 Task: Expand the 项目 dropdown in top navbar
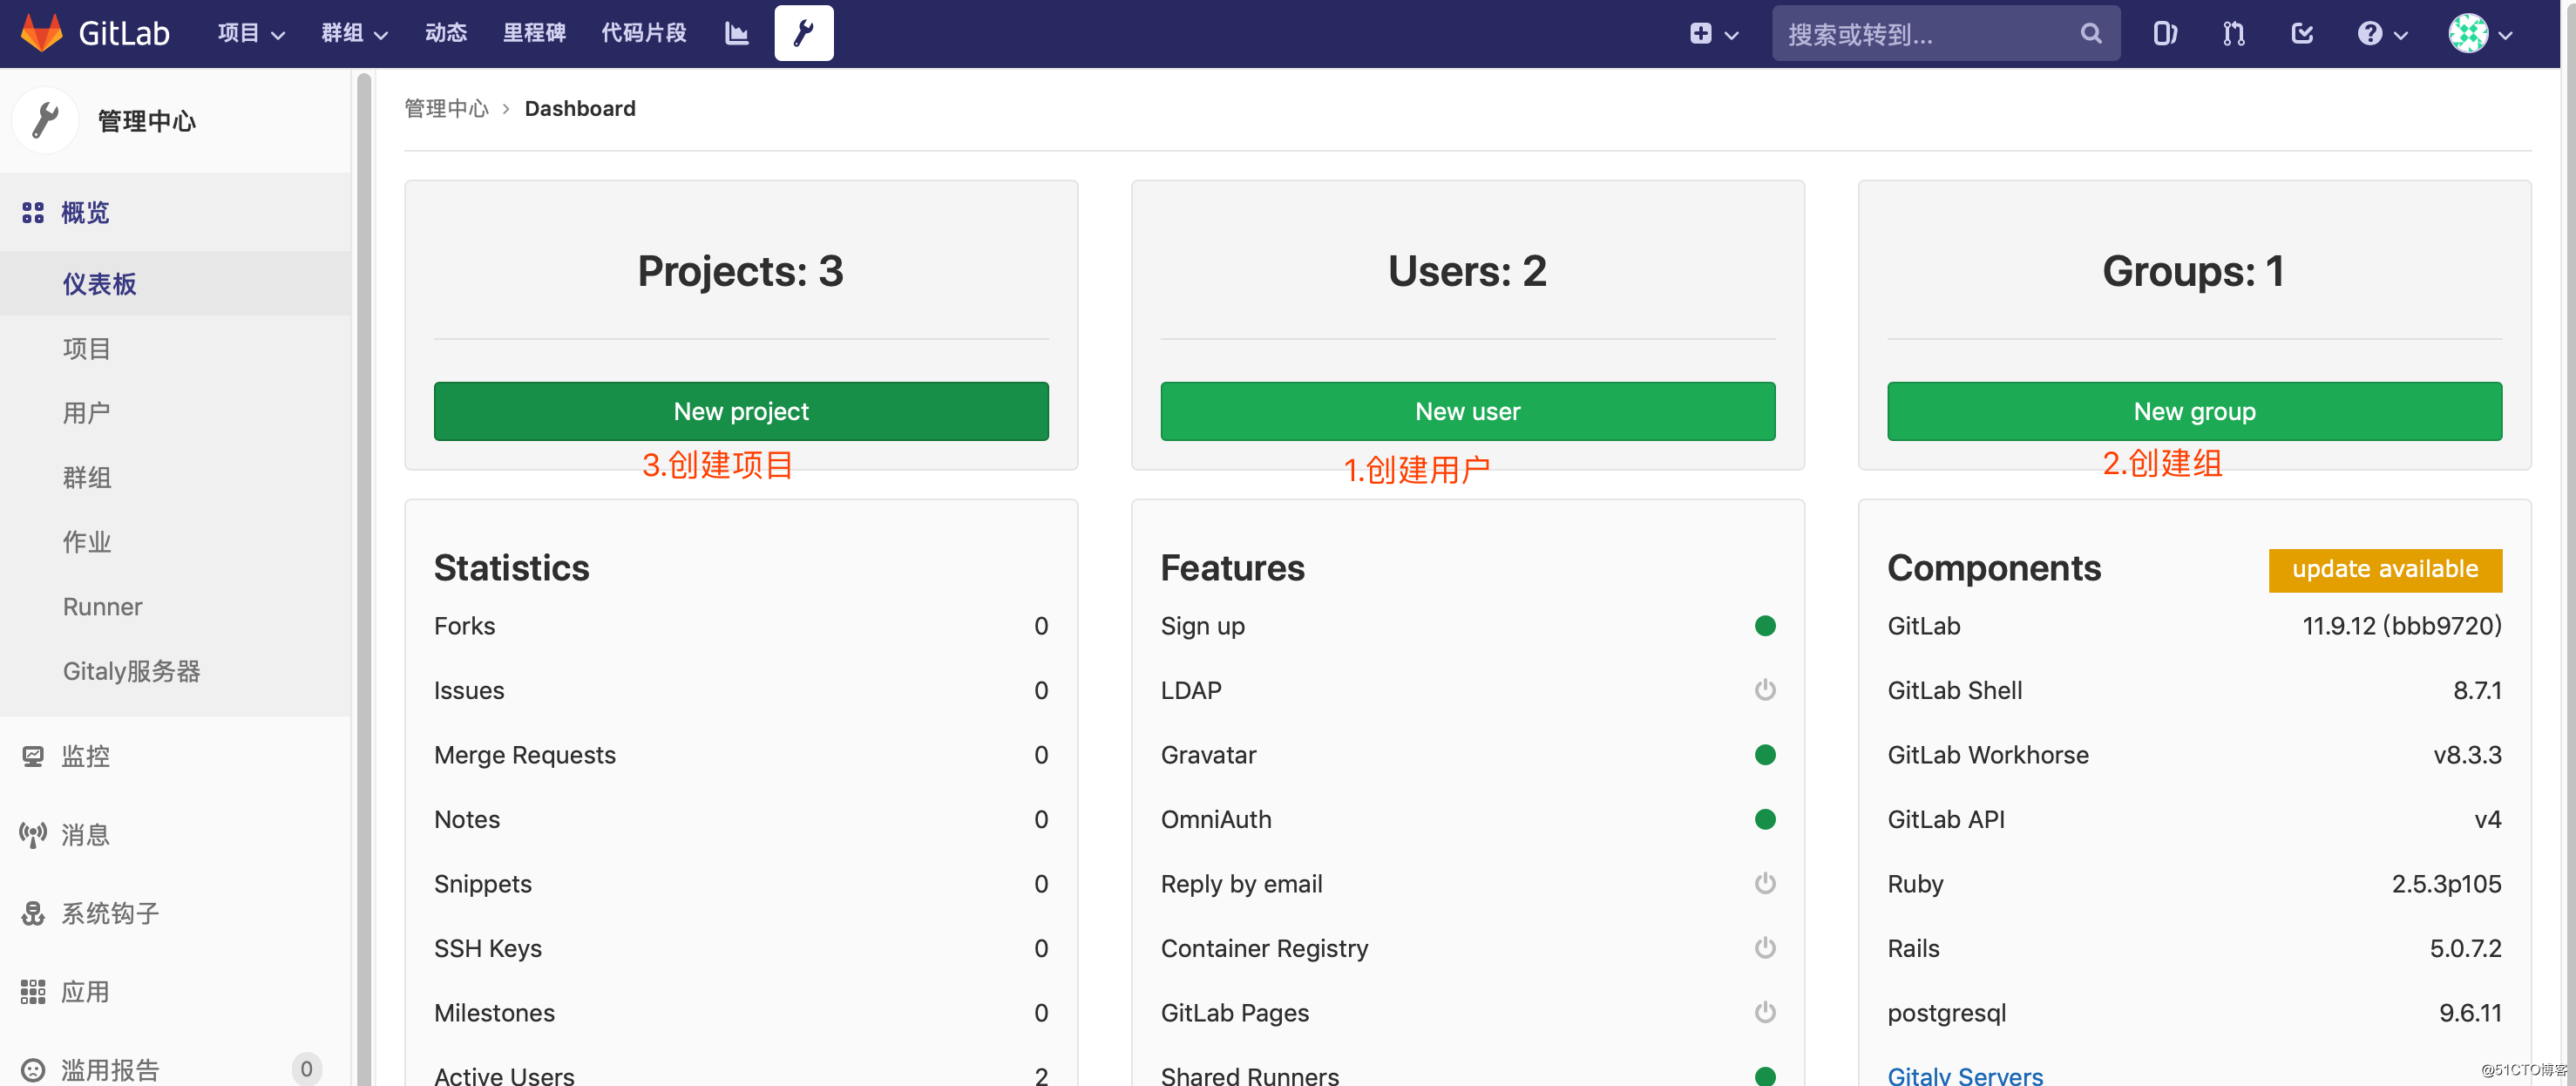(x=252, y=33)
